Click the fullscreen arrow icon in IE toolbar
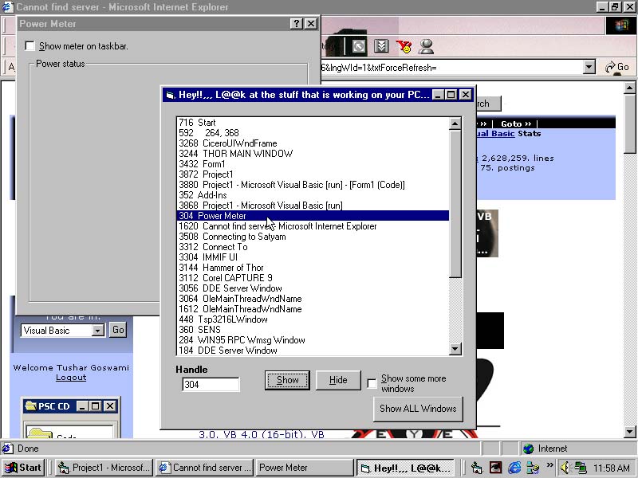 click(x=359, y=46)
